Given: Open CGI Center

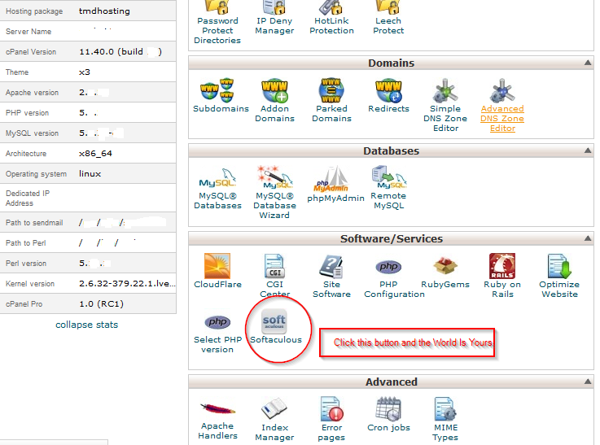Looking at the screenshot, I should click(x=274, y=276).
